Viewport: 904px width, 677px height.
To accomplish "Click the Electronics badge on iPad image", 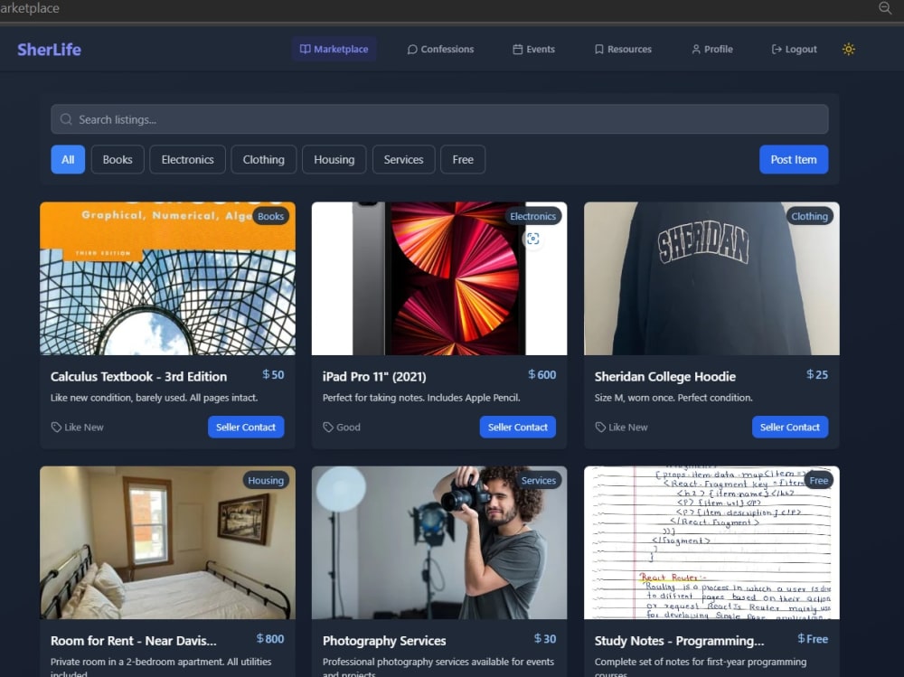I will 532,216.
